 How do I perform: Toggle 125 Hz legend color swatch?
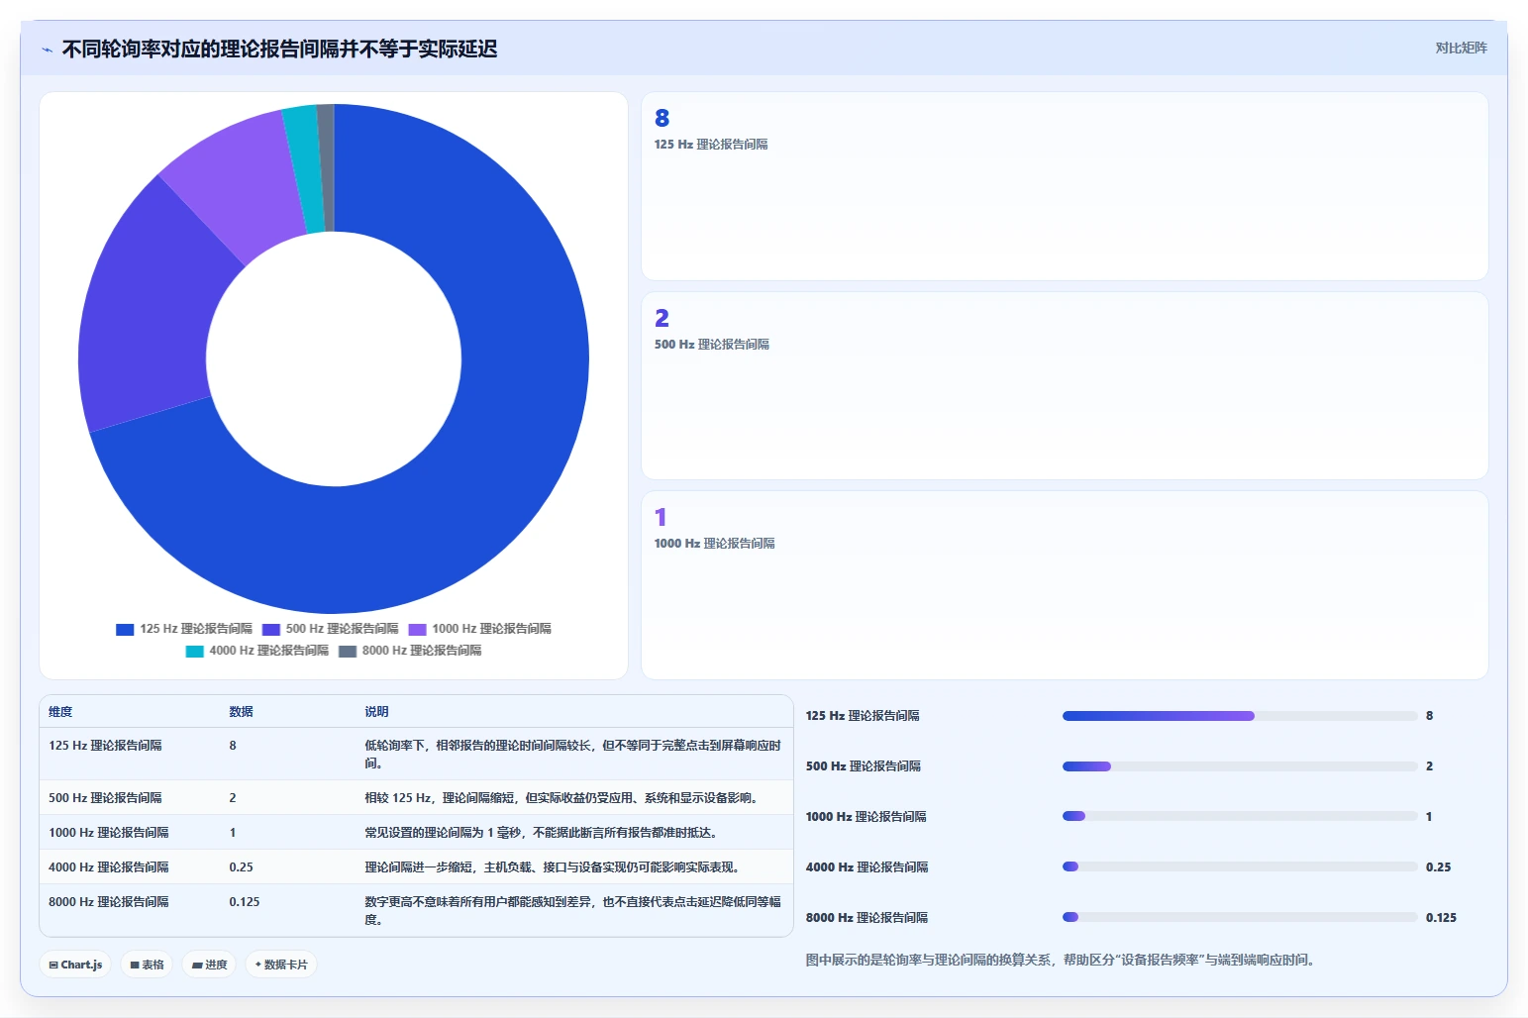point(125,629)
